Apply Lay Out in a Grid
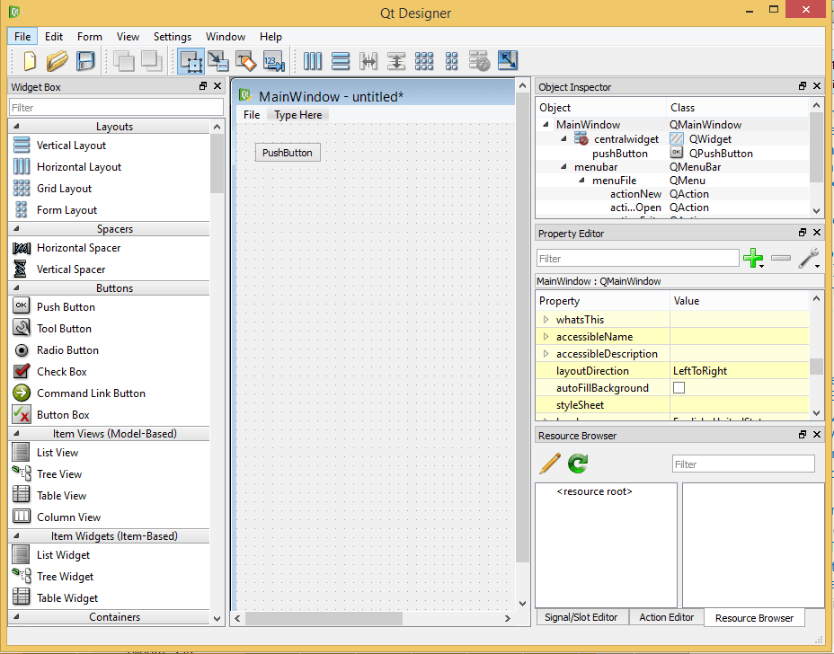Screen dimensions: 834x654 pyautogui.click(x=424, y=61)
